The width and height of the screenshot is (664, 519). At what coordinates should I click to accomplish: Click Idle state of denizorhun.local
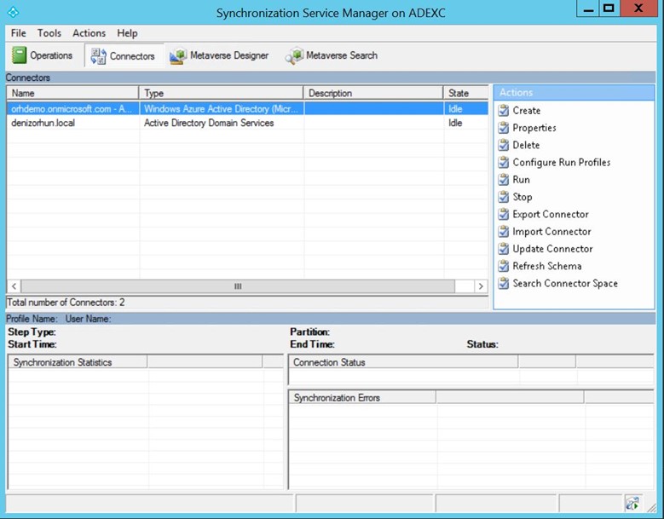pos(455,123)
